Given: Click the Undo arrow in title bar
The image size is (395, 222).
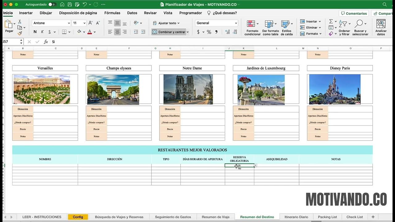Looking at the screenshot, I should click(x=85, y=4).
